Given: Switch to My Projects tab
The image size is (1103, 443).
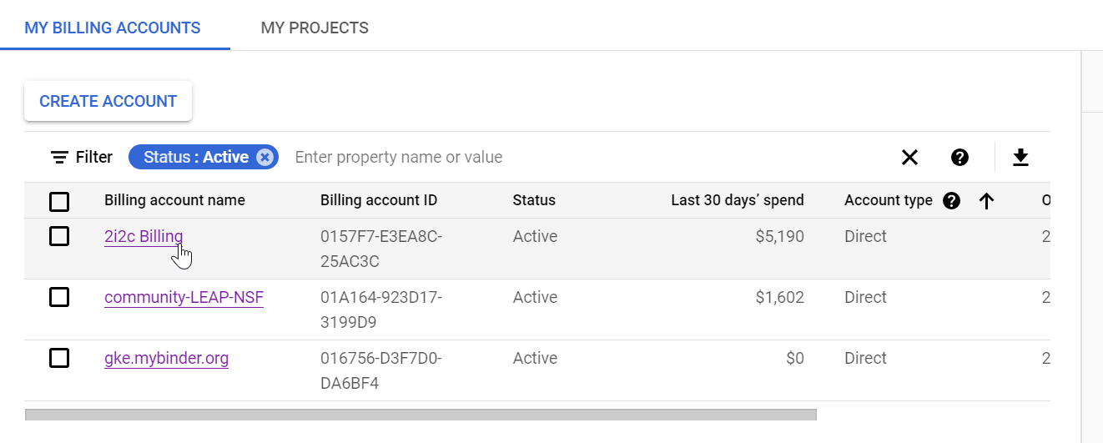Looking at the screenshot, I should coord(315,28).
